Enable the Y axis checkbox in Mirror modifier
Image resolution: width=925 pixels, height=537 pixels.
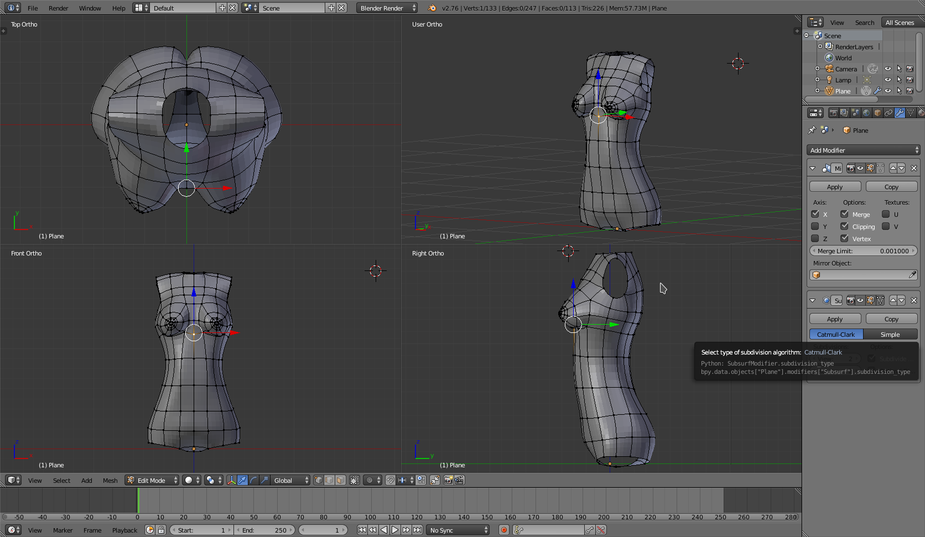tap(815, 226)
